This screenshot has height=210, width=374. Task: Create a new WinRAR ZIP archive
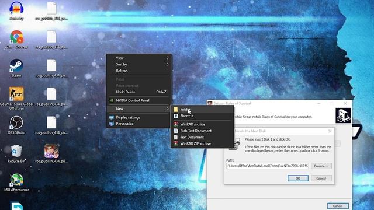[x=202, y=143]
